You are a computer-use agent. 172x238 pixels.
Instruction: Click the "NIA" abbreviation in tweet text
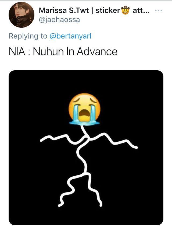coord(17,51)
